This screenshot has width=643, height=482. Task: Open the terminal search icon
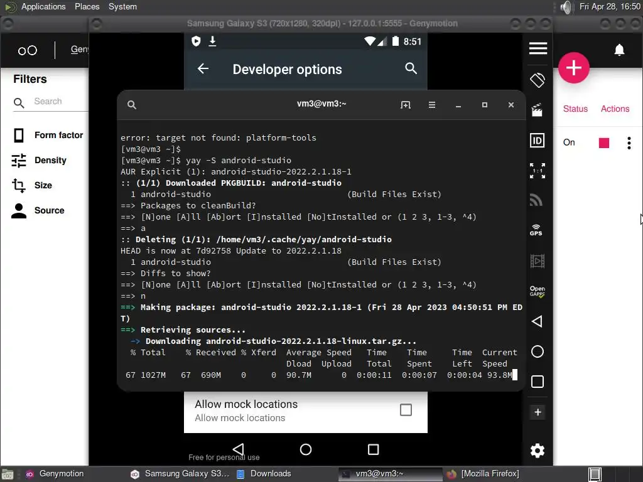pyautogui.click(x=132, y=105)
